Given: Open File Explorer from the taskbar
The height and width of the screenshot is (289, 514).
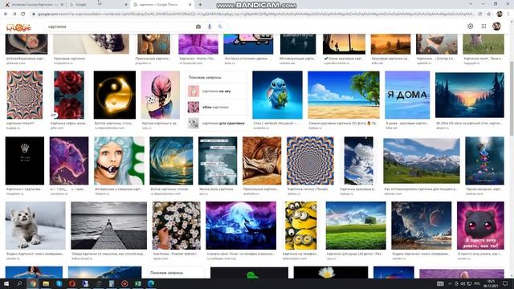Looking at the screenshot, I should click(x=46, y=283).
